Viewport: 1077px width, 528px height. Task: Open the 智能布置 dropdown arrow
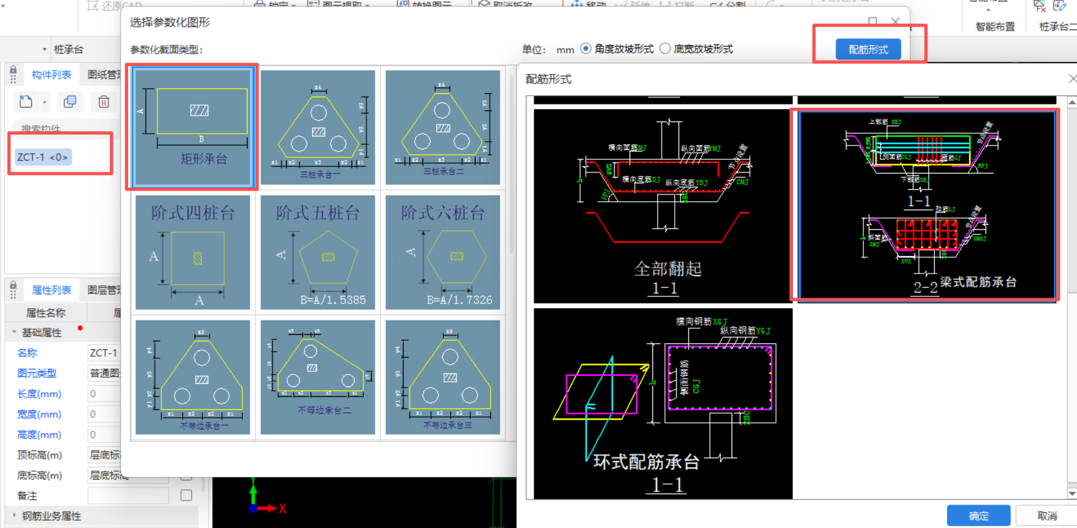[988, 10]
